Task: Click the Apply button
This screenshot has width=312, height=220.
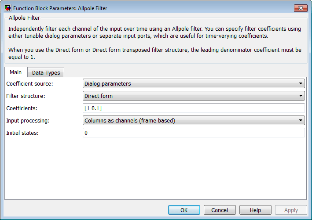Action: (291, 210)
